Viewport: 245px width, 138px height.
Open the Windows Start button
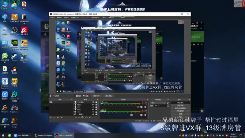tap(3, 135)
